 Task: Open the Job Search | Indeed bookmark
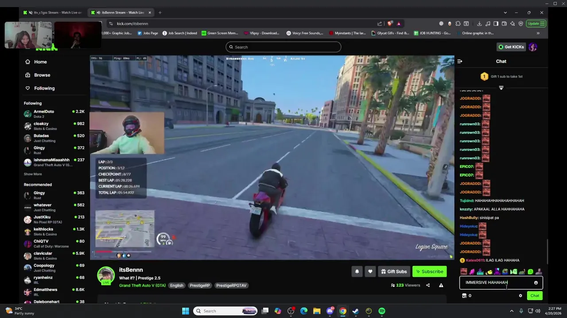click(179, 33)
